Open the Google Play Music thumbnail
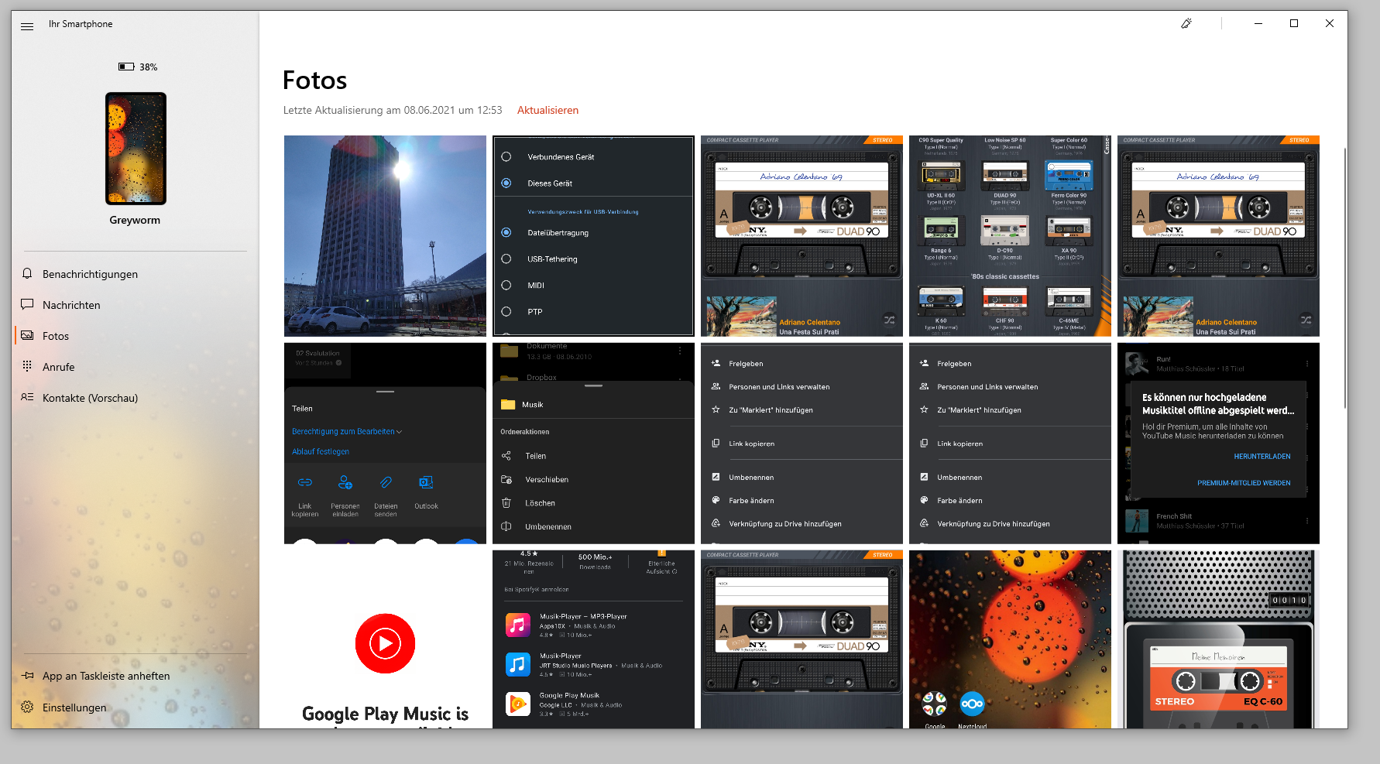The image size is (1380, 764). tap(385, 639)
